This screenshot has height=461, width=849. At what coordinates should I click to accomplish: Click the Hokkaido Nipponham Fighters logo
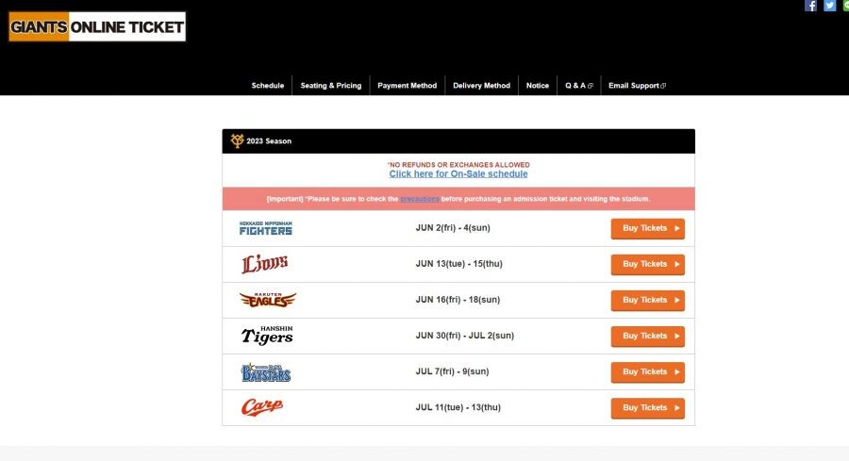266,228
